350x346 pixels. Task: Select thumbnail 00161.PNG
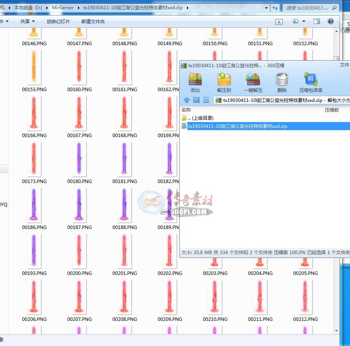(x=124, y=67)
